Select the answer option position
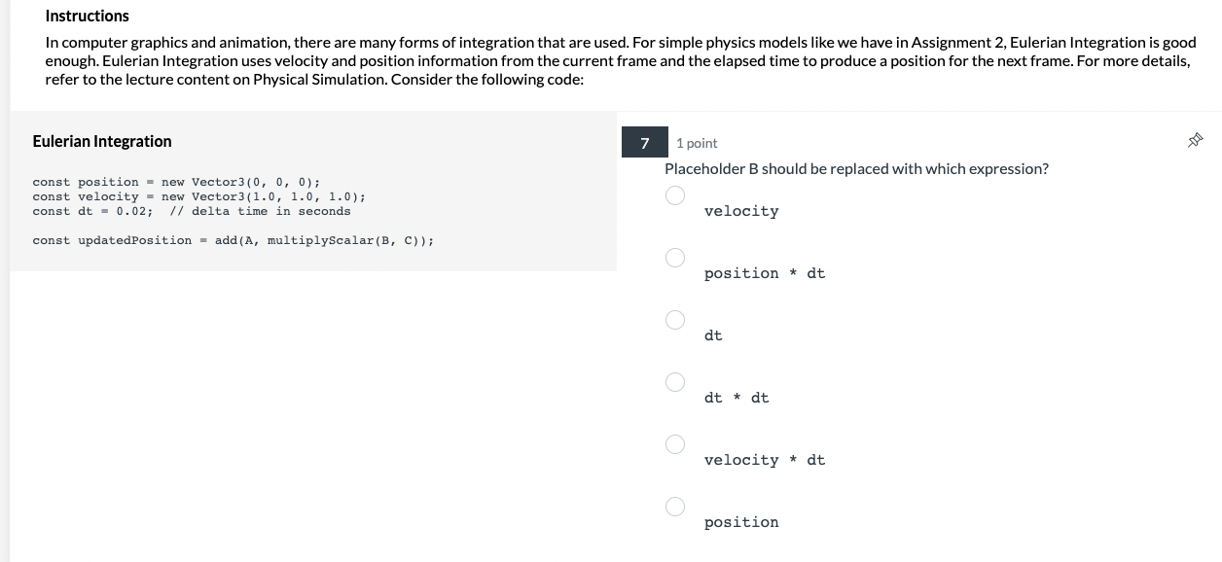Screen dimensions: 1222x562 coord(675,507)
